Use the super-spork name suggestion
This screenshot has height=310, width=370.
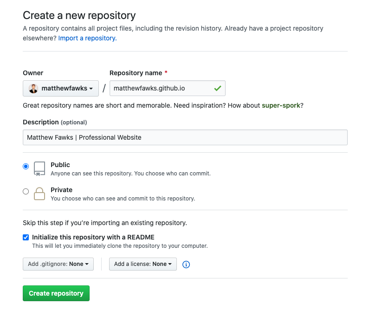coord(281,105)
